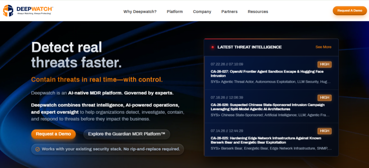Image resolution: width=369 pixels, height=168 pixels.
Task: Click the Detect real threats faster headline
Action: point(77,55)
